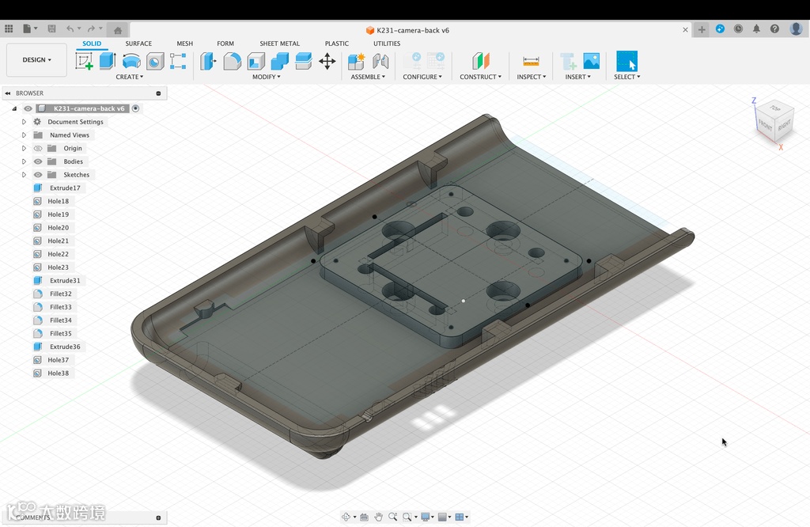Click the Redo arrow
810x527 pixels.
pos(91,29)
